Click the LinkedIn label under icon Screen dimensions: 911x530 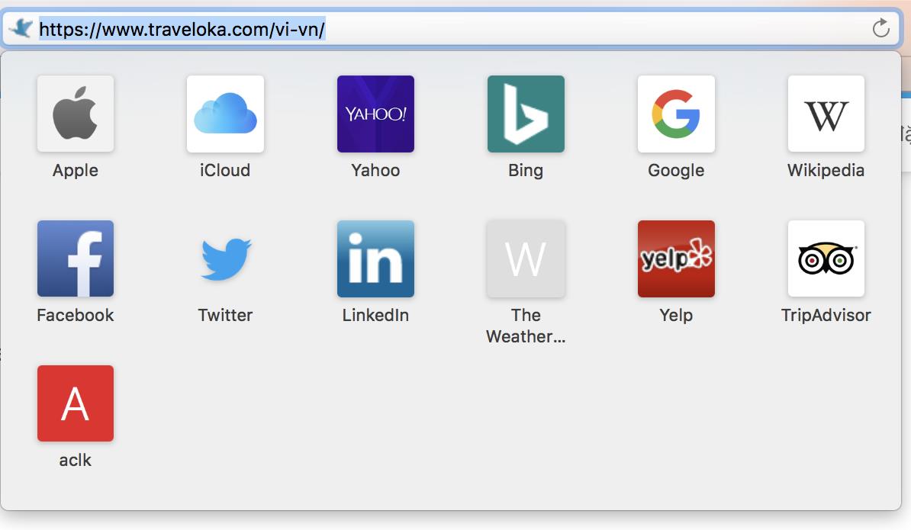(375, 315)
